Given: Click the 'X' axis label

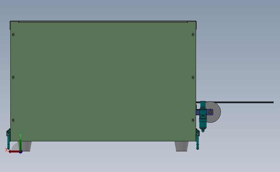Looking at the screenshot, I should point(6,150).
